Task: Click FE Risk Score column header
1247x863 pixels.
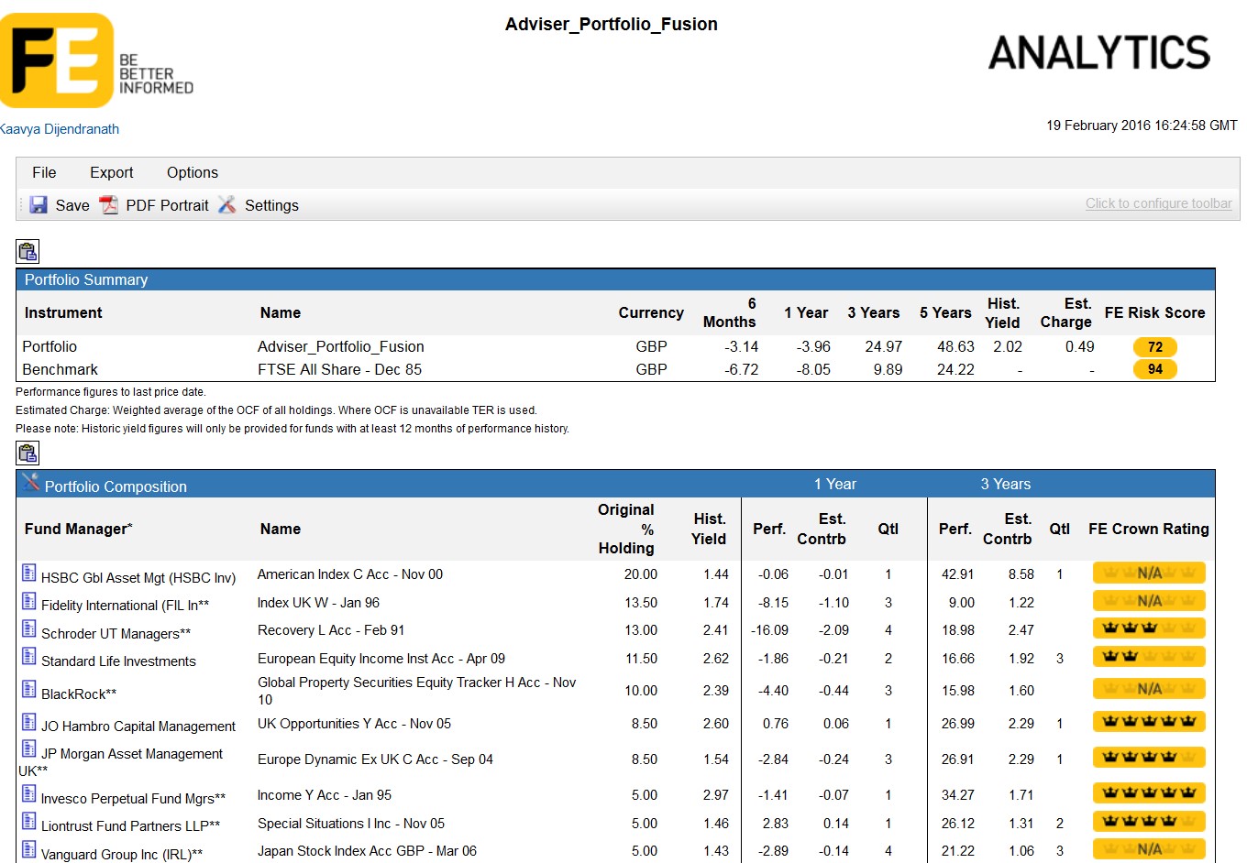Action: (1154, 312)
